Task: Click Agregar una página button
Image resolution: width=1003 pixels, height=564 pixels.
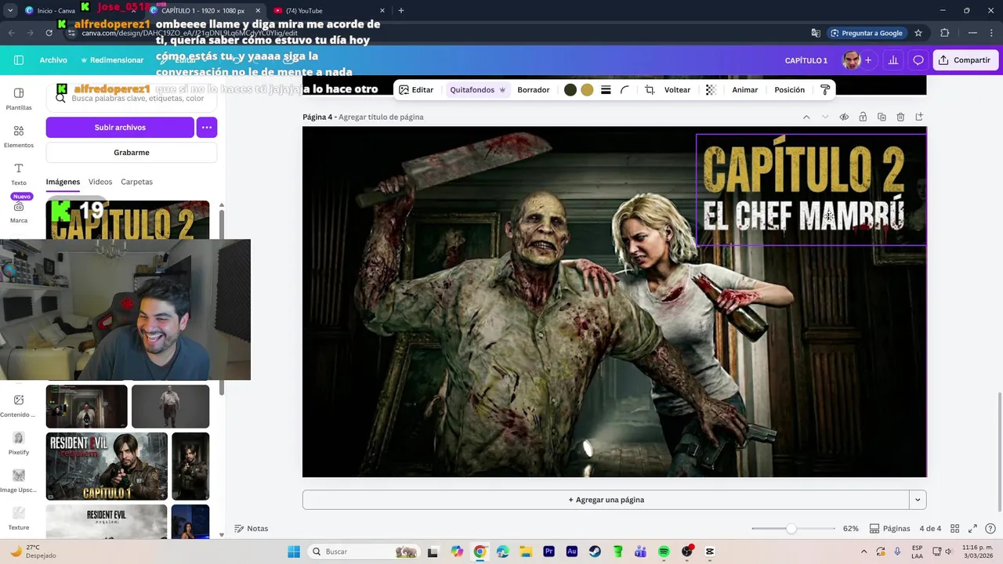Action: (x=606, y=500)
